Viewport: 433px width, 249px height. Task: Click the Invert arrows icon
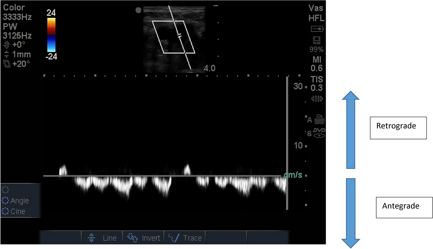[x=133, y=238]
